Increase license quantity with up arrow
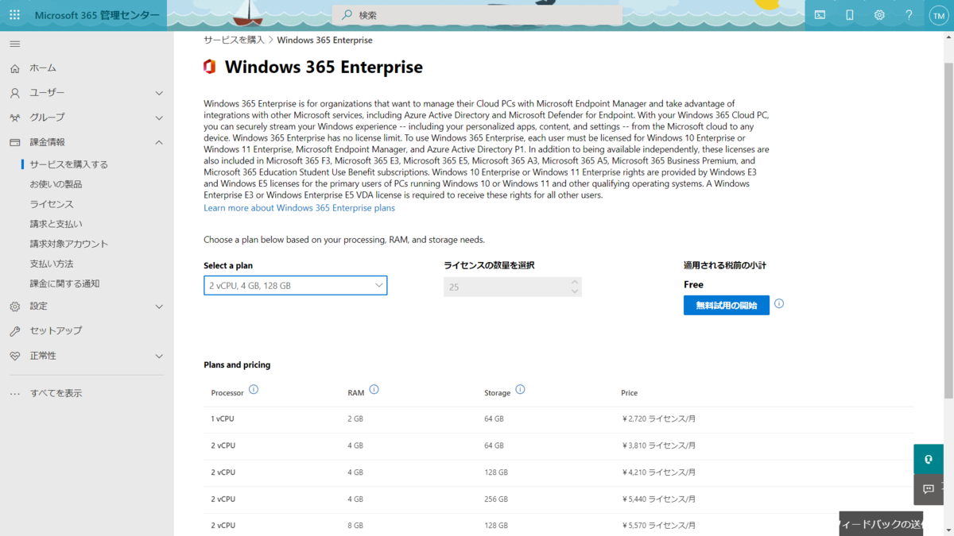Image resolution: width=954 pixels, height=536 pixels. [575, 281]
